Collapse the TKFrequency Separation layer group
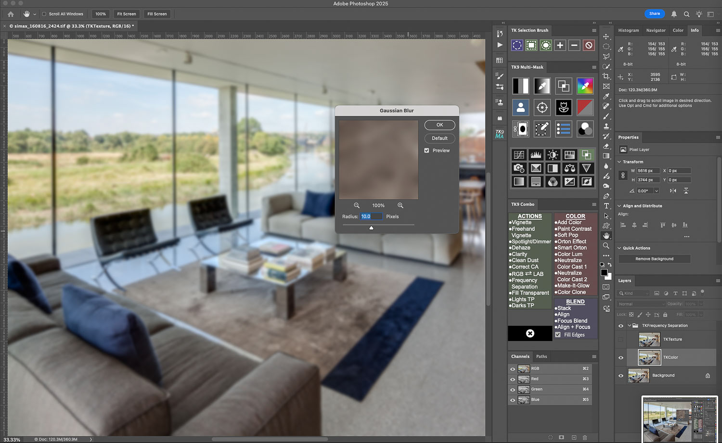 [629, 326]
